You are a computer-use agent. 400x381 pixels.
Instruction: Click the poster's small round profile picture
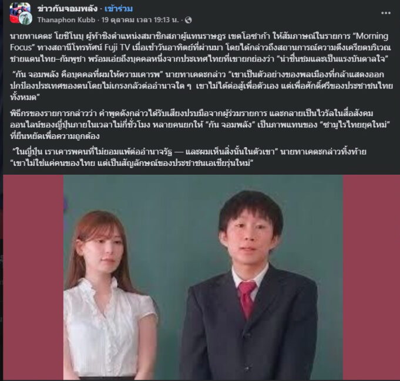[26, 18]
